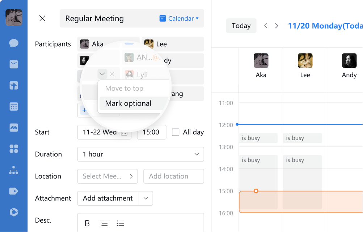Open the chat messages sidebar icon
363x232 pixels.
pyautogui.click(x=14, y=43)
